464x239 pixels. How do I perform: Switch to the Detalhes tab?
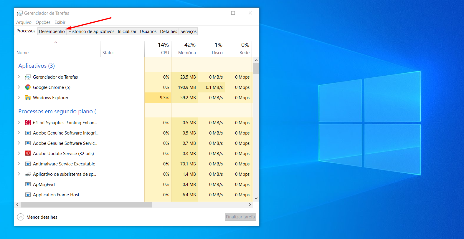[x=169, y=31]
